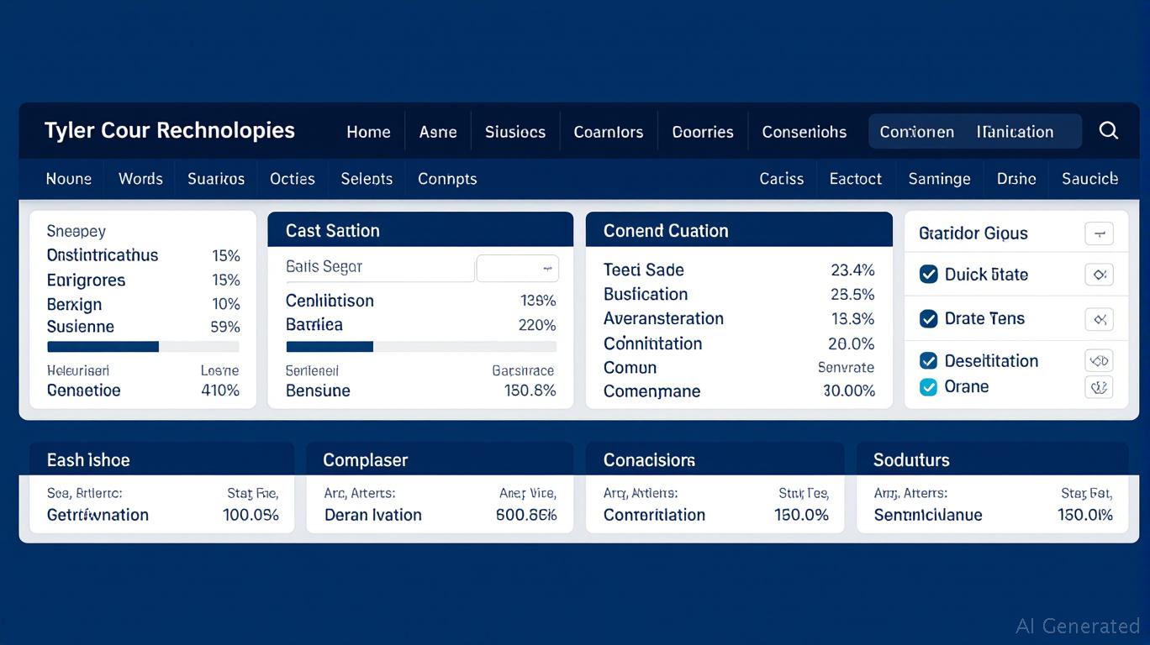Click the icon button next to Drate Tens

(1099, 319)
